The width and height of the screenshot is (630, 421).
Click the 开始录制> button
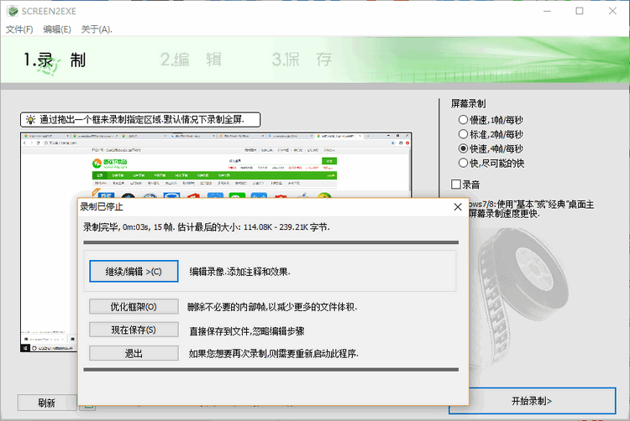point(532,401)
